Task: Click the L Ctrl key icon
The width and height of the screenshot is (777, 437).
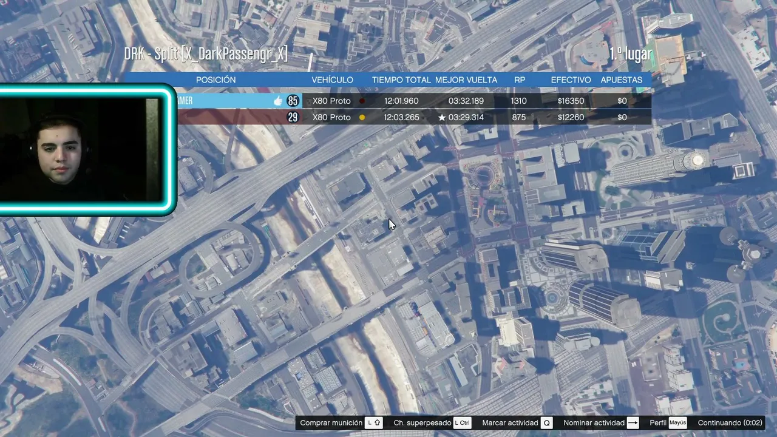Action: tap(462, 422)
